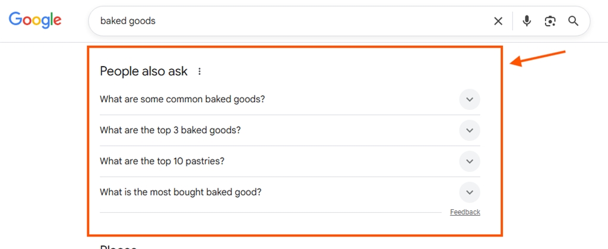
Task: Open the Feedback link
Action: 465,212
